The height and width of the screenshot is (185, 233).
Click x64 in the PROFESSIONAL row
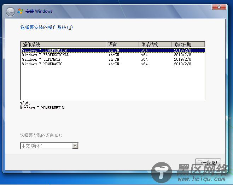click(x=144, y=55)
